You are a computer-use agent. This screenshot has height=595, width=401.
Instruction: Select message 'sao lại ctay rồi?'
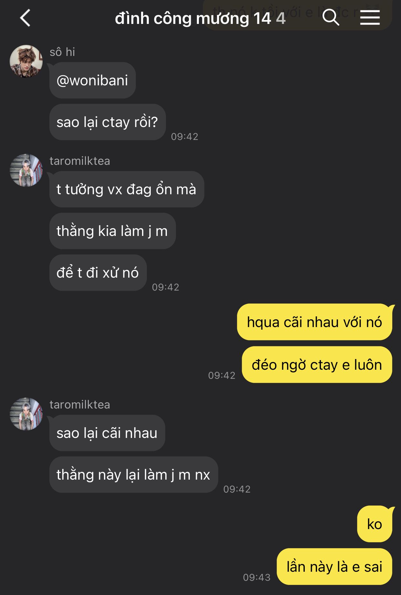(x=108, y=122)
